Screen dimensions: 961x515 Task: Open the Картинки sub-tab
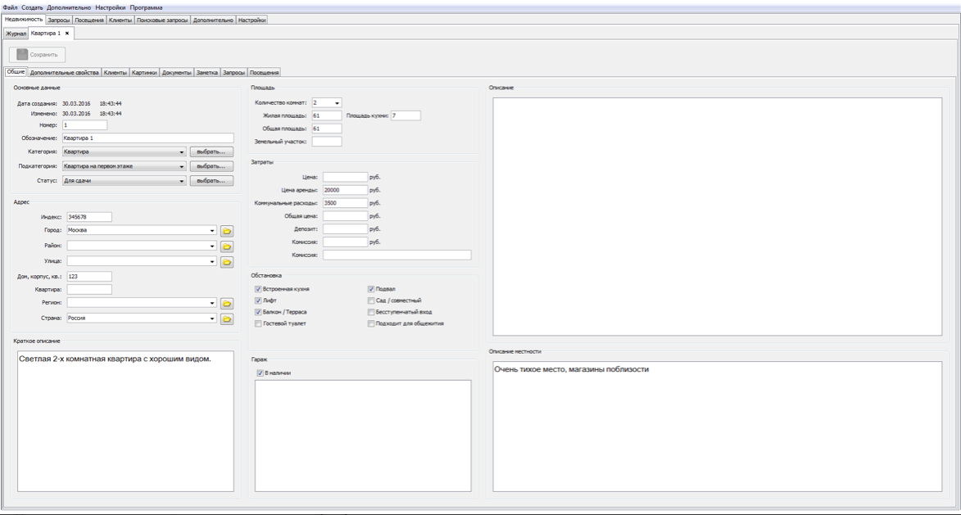(144, 72)
